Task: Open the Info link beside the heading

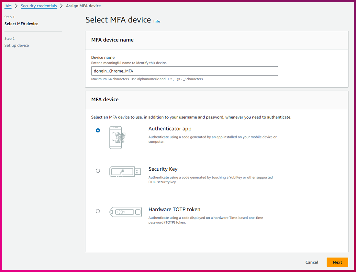Action: point(157,21)
